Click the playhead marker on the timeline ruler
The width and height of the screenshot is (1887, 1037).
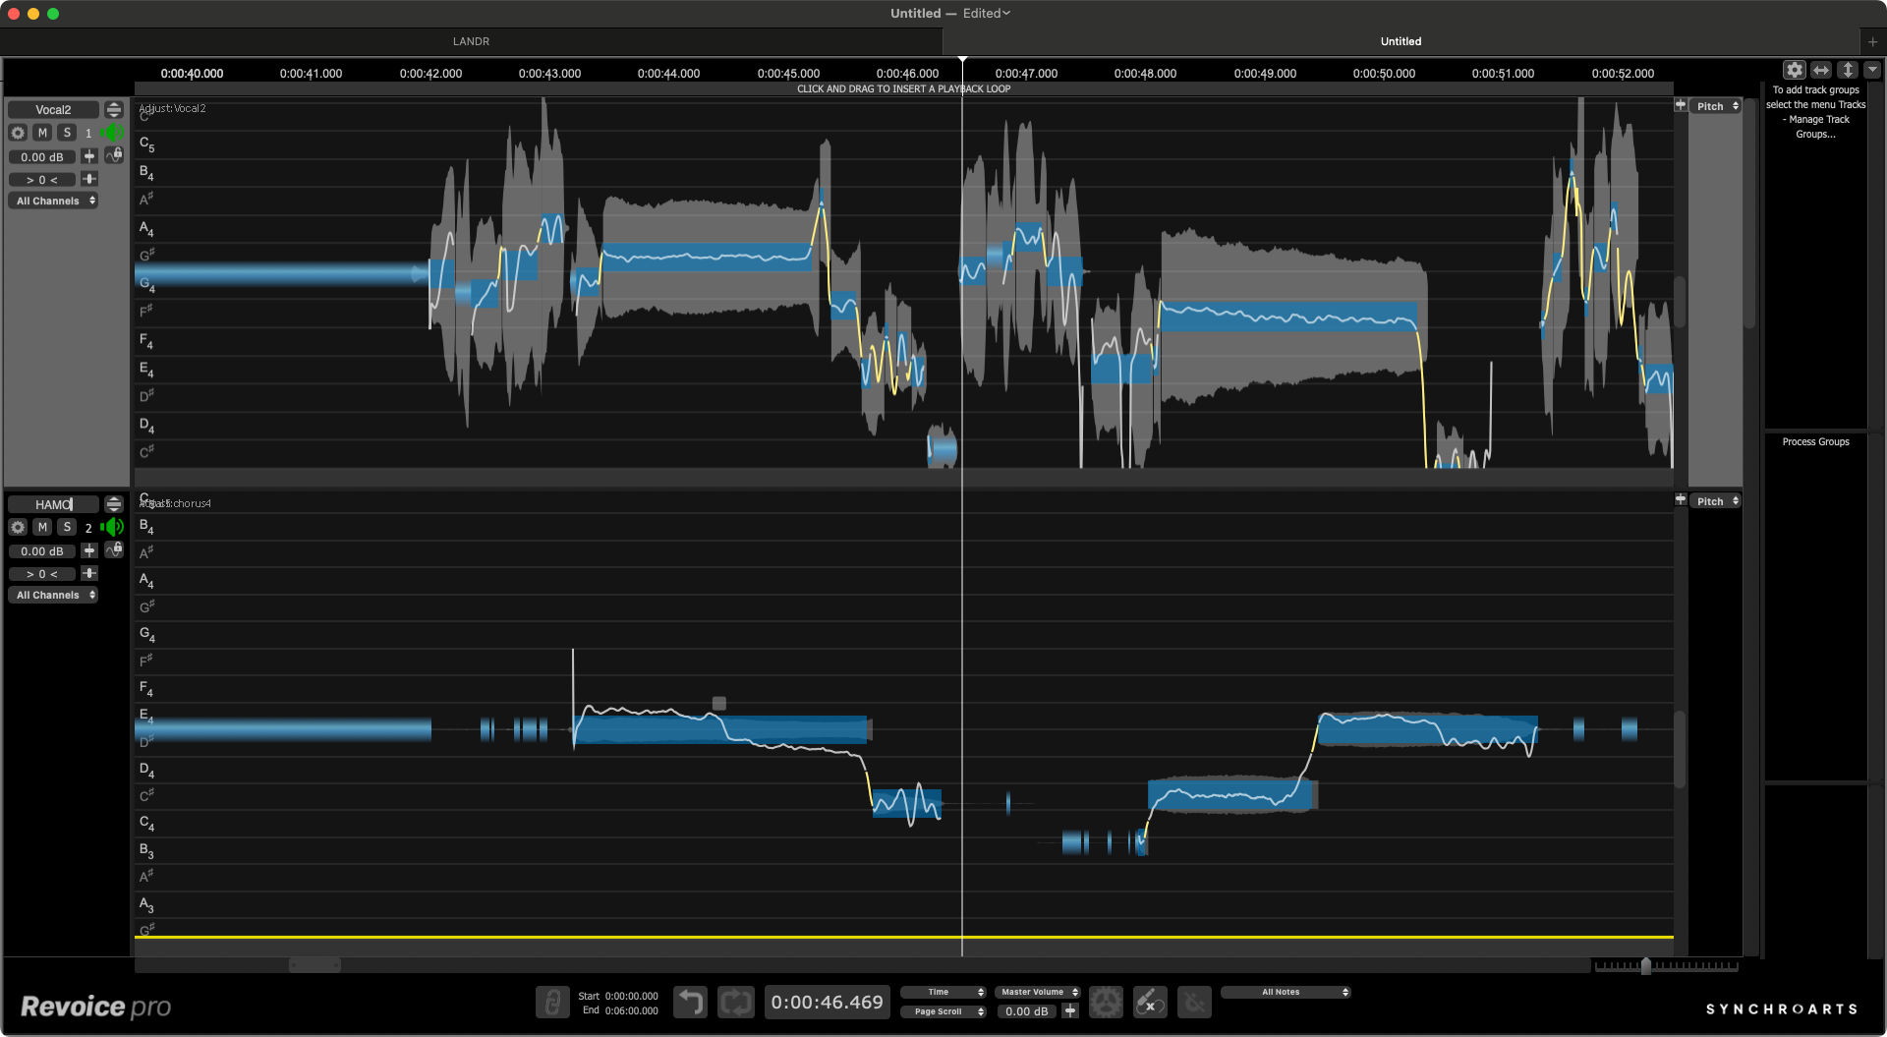click(x=962, y=61)
